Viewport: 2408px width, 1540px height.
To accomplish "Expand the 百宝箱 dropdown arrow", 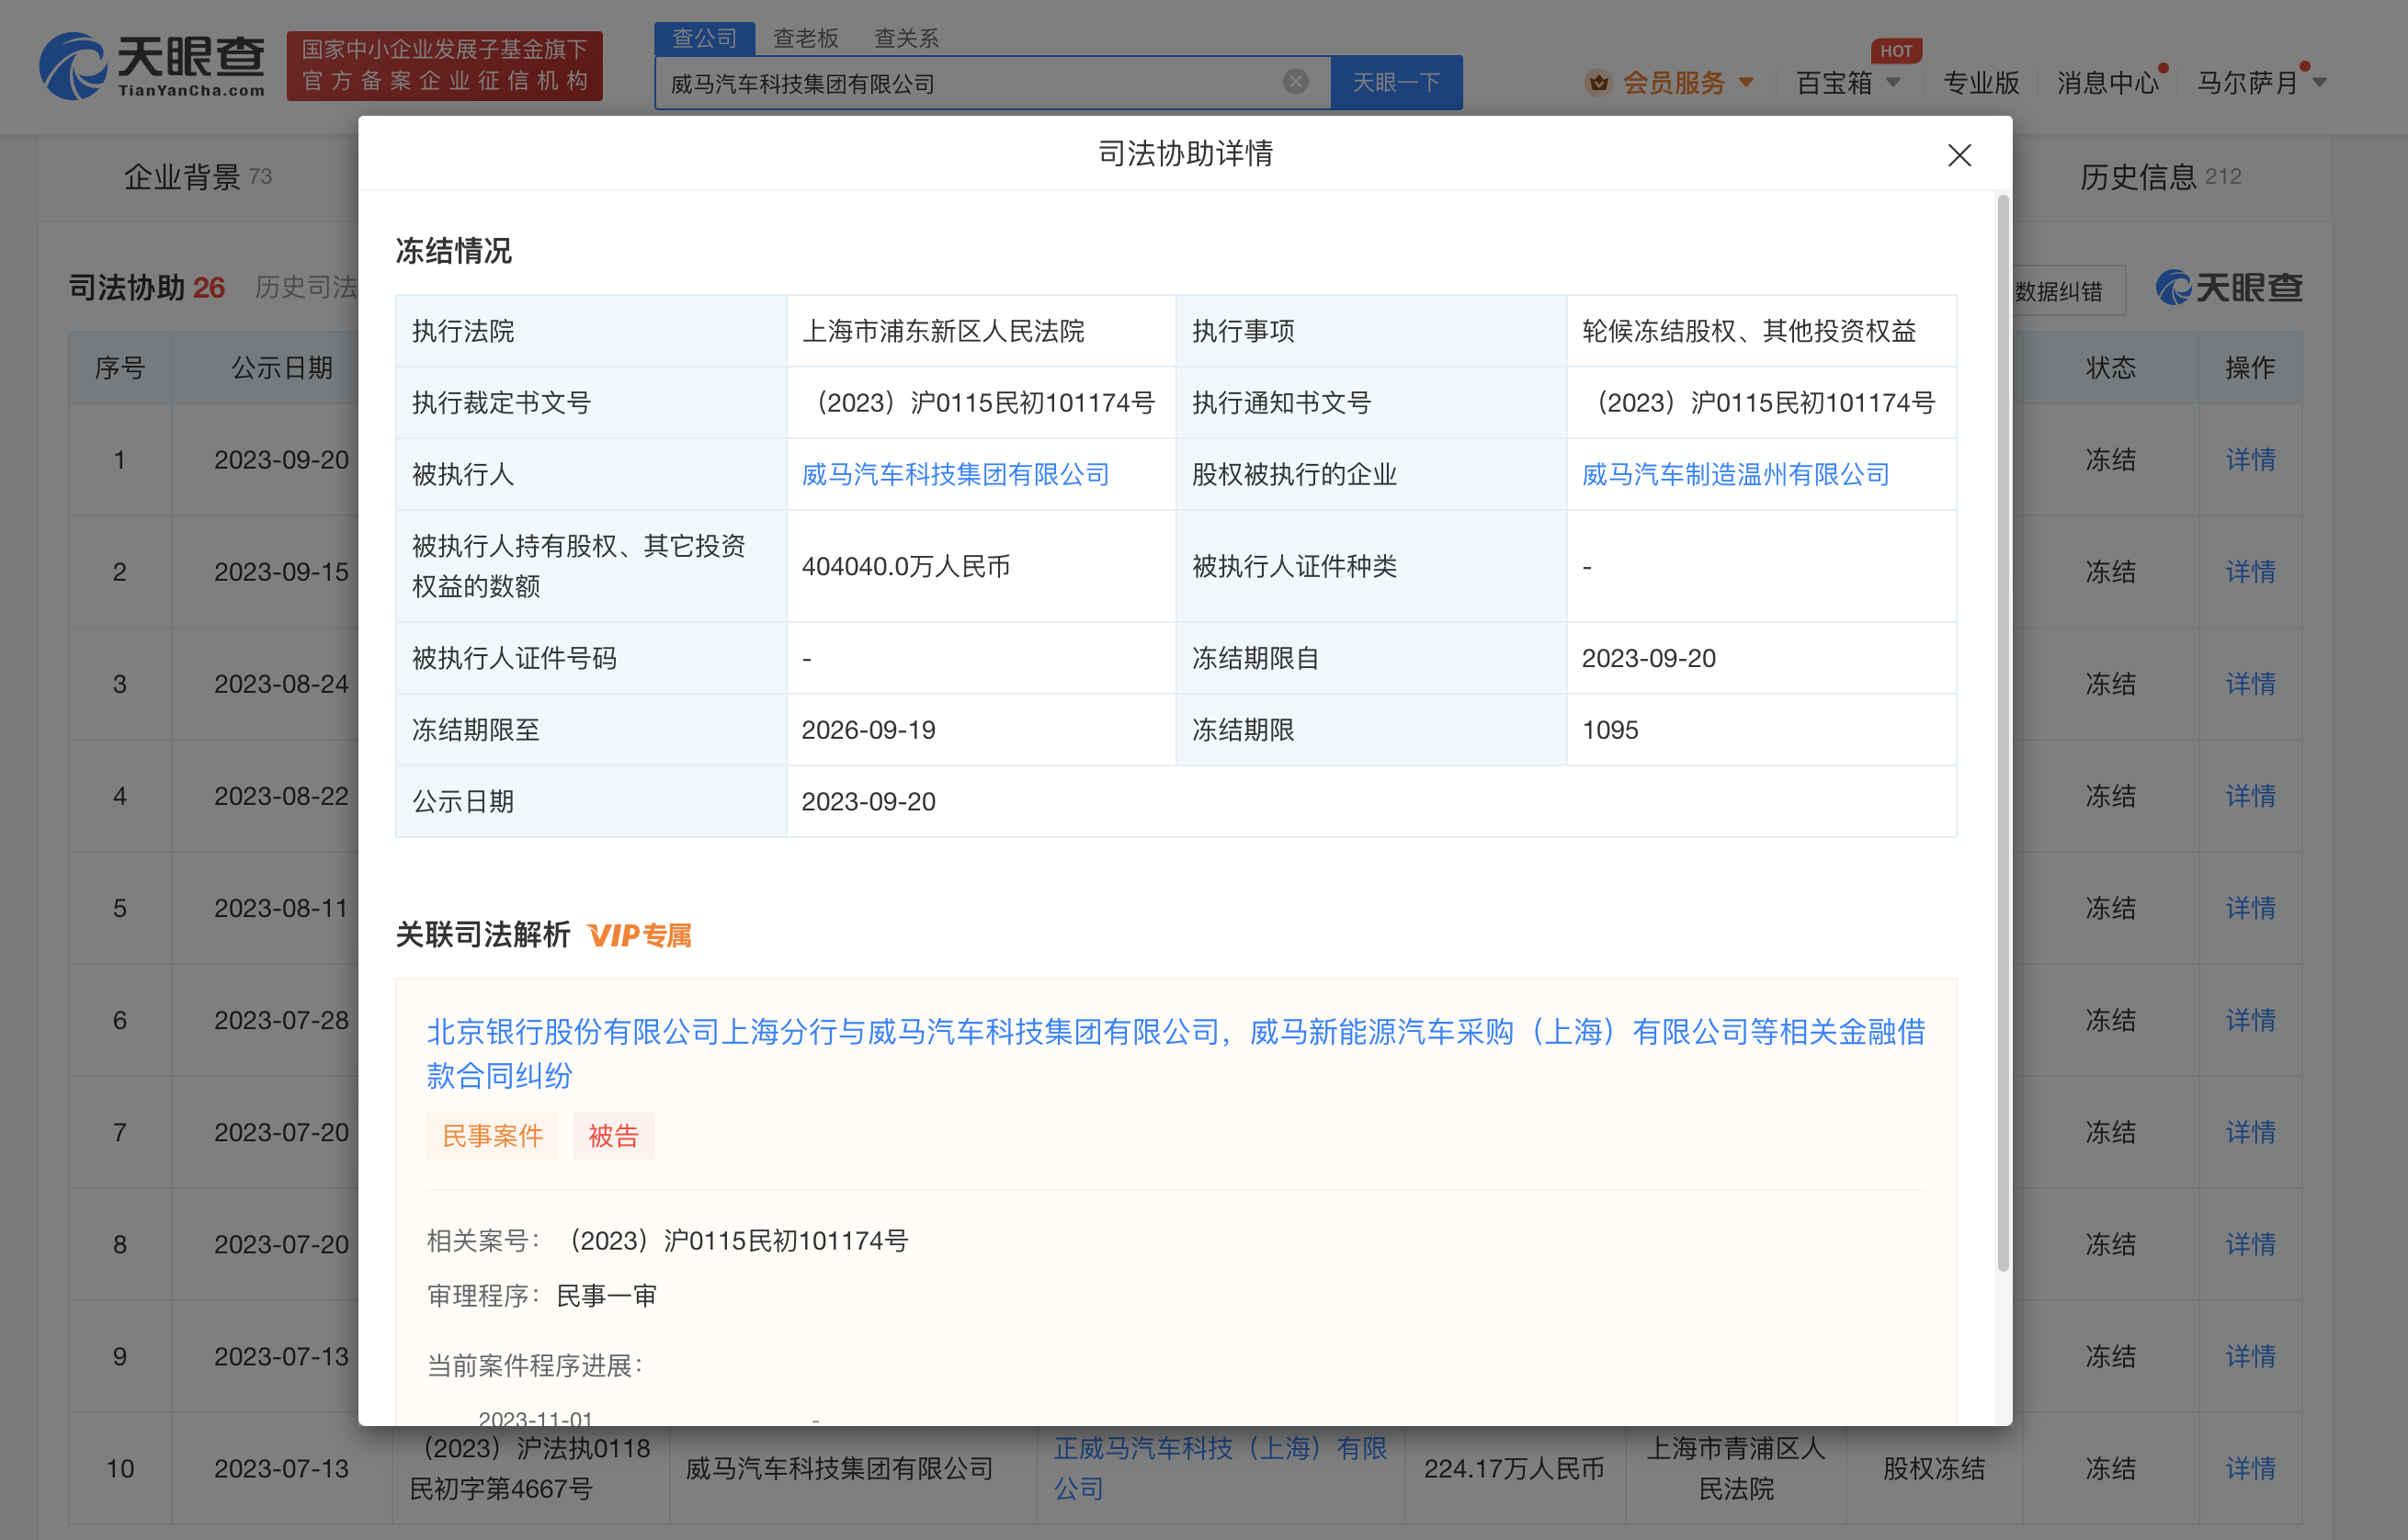I will (1893, 83).
